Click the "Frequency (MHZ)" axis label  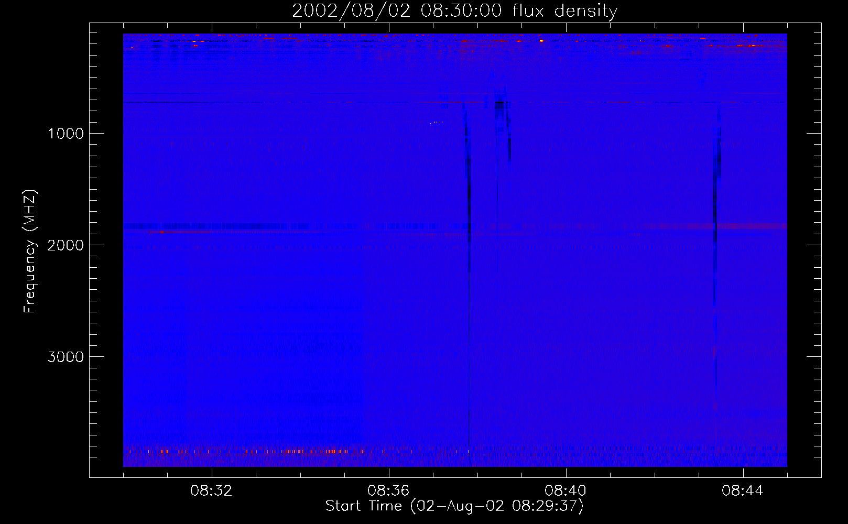30,252
